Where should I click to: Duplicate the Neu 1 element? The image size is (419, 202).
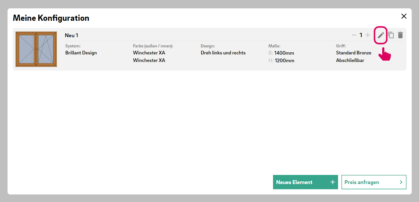[x=391, y=35]
